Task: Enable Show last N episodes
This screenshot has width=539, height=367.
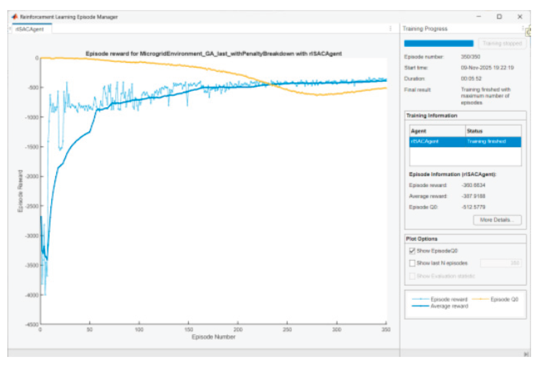Action: pyautogui.click(x=412, y=263)
